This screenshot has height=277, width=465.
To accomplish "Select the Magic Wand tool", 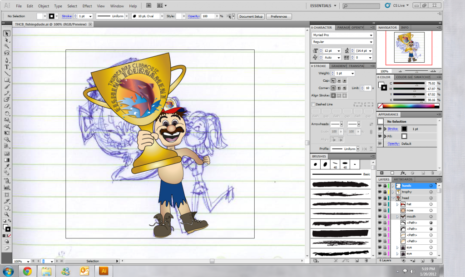I will tap(6, 46).
